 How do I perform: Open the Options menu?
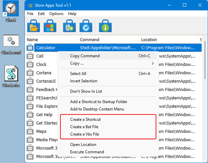pos(56,14)
